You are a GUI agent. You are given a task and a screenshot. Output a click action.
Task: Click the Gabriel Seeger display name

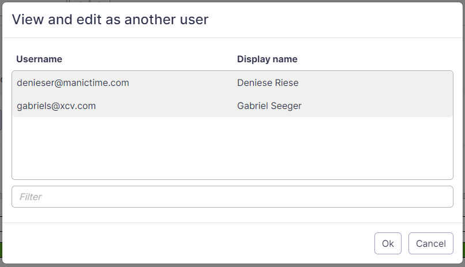pos(269,106)
